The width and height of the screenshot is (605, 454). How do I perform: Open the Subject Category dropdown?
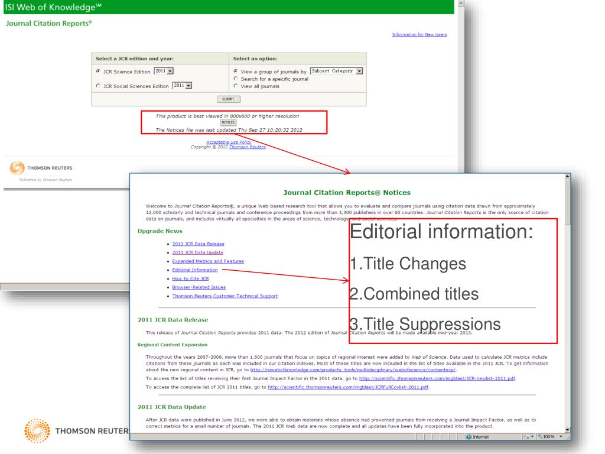click(336, 71)
